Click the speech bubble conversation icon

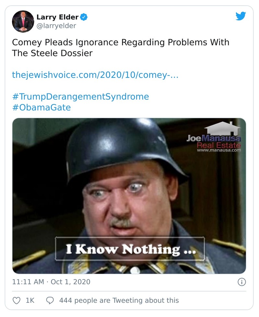(x=49, y=300)
